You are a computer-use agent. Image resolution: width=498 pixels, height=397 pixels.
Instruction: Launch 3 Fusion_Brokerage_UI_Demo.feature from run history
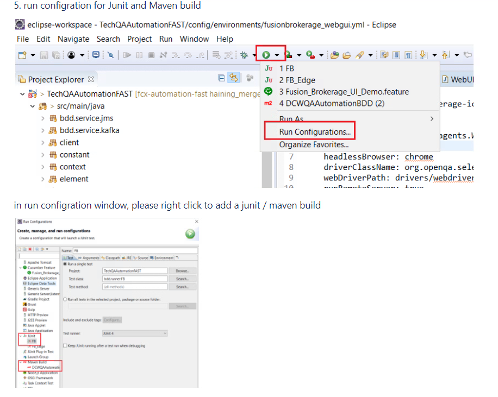tap(344, 92)
